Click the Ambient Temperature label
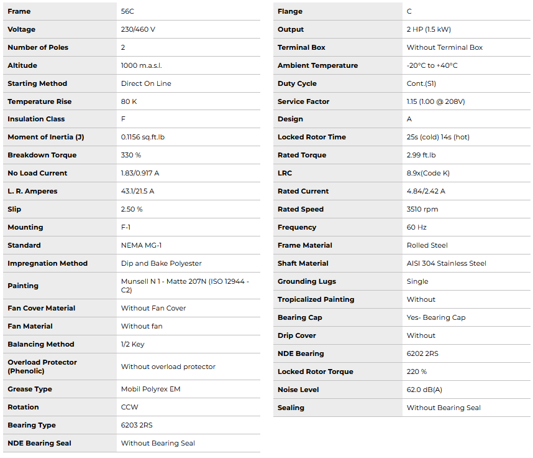Screen dimensions: 533x458 click(x=317, y=65)
